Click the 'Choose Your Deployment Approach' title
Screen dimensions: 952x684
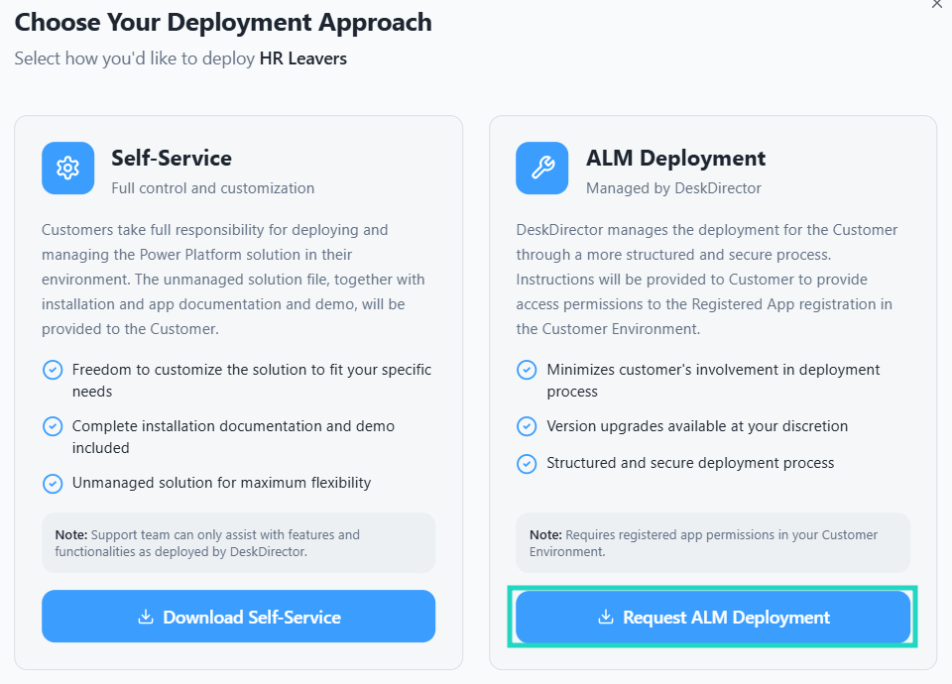tap(223, 23)
